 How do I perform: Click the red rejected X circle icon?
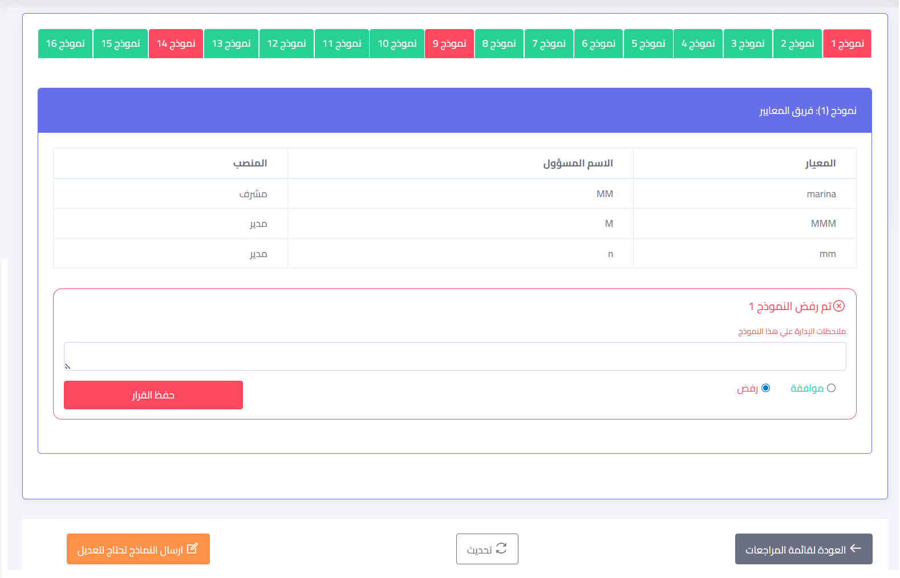(x=839, y=306)
